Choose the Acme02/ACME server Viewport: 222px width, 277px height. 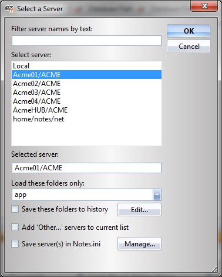pos(86,84)
